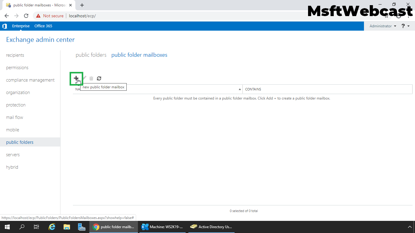Reload the page with the browser refresh icon

26,16
